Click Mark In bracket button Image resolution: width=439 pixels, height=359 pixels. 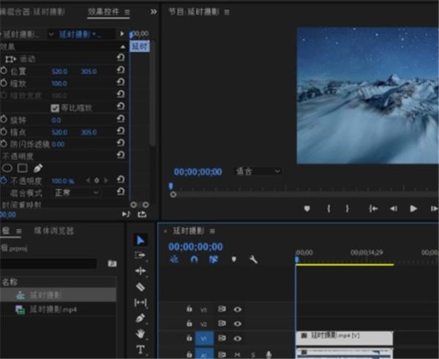pyautogui.click(x=329, y=208)
